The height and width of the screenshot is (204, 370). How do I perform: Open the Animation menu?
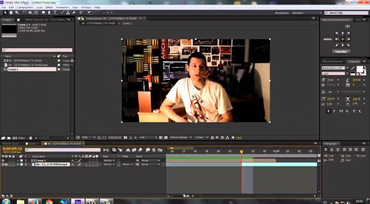[62, 7]
